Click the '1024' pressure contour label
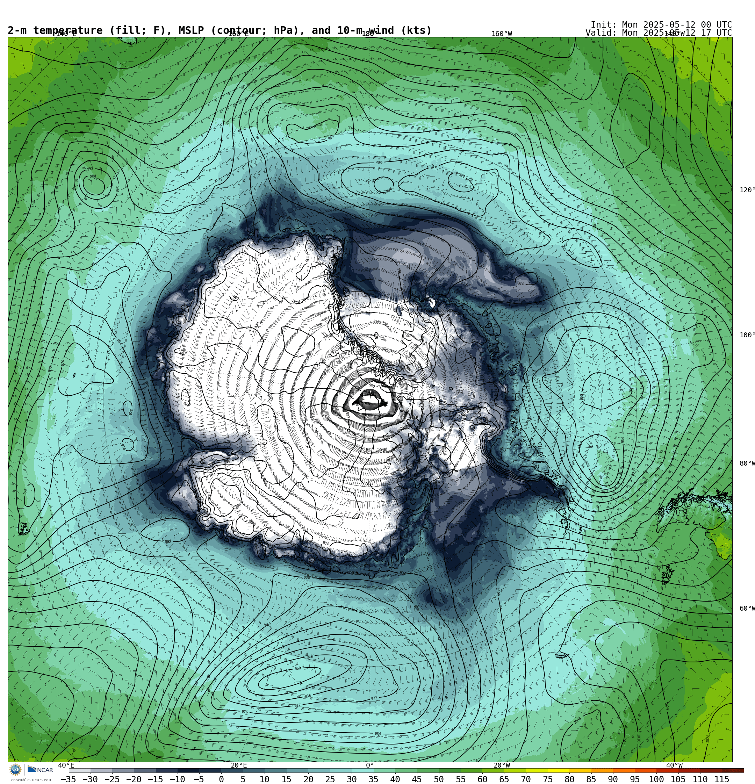 click(667, 706)
